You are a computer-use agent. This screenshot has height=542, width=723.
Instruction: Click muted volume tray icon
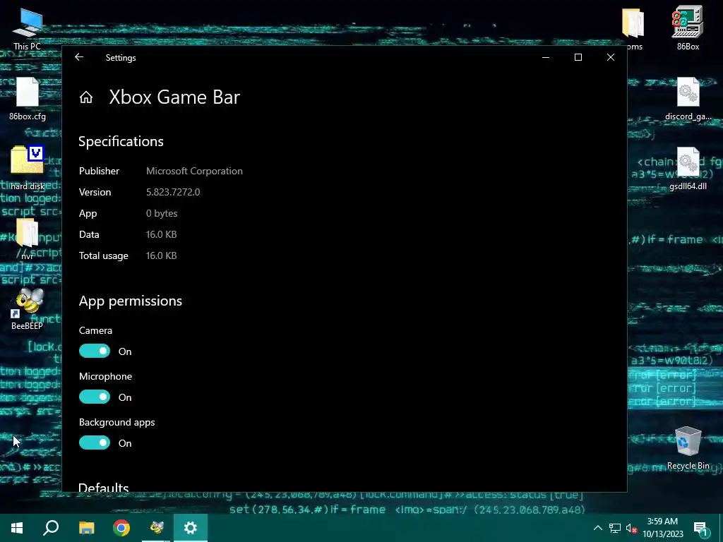coord(631,528)
